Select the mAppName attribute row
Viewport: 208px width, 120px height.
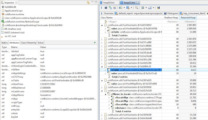tap(49, 95)
